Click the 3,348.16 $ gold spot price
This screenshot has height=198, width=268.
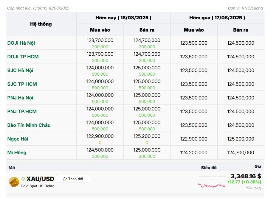coord(246,176)
